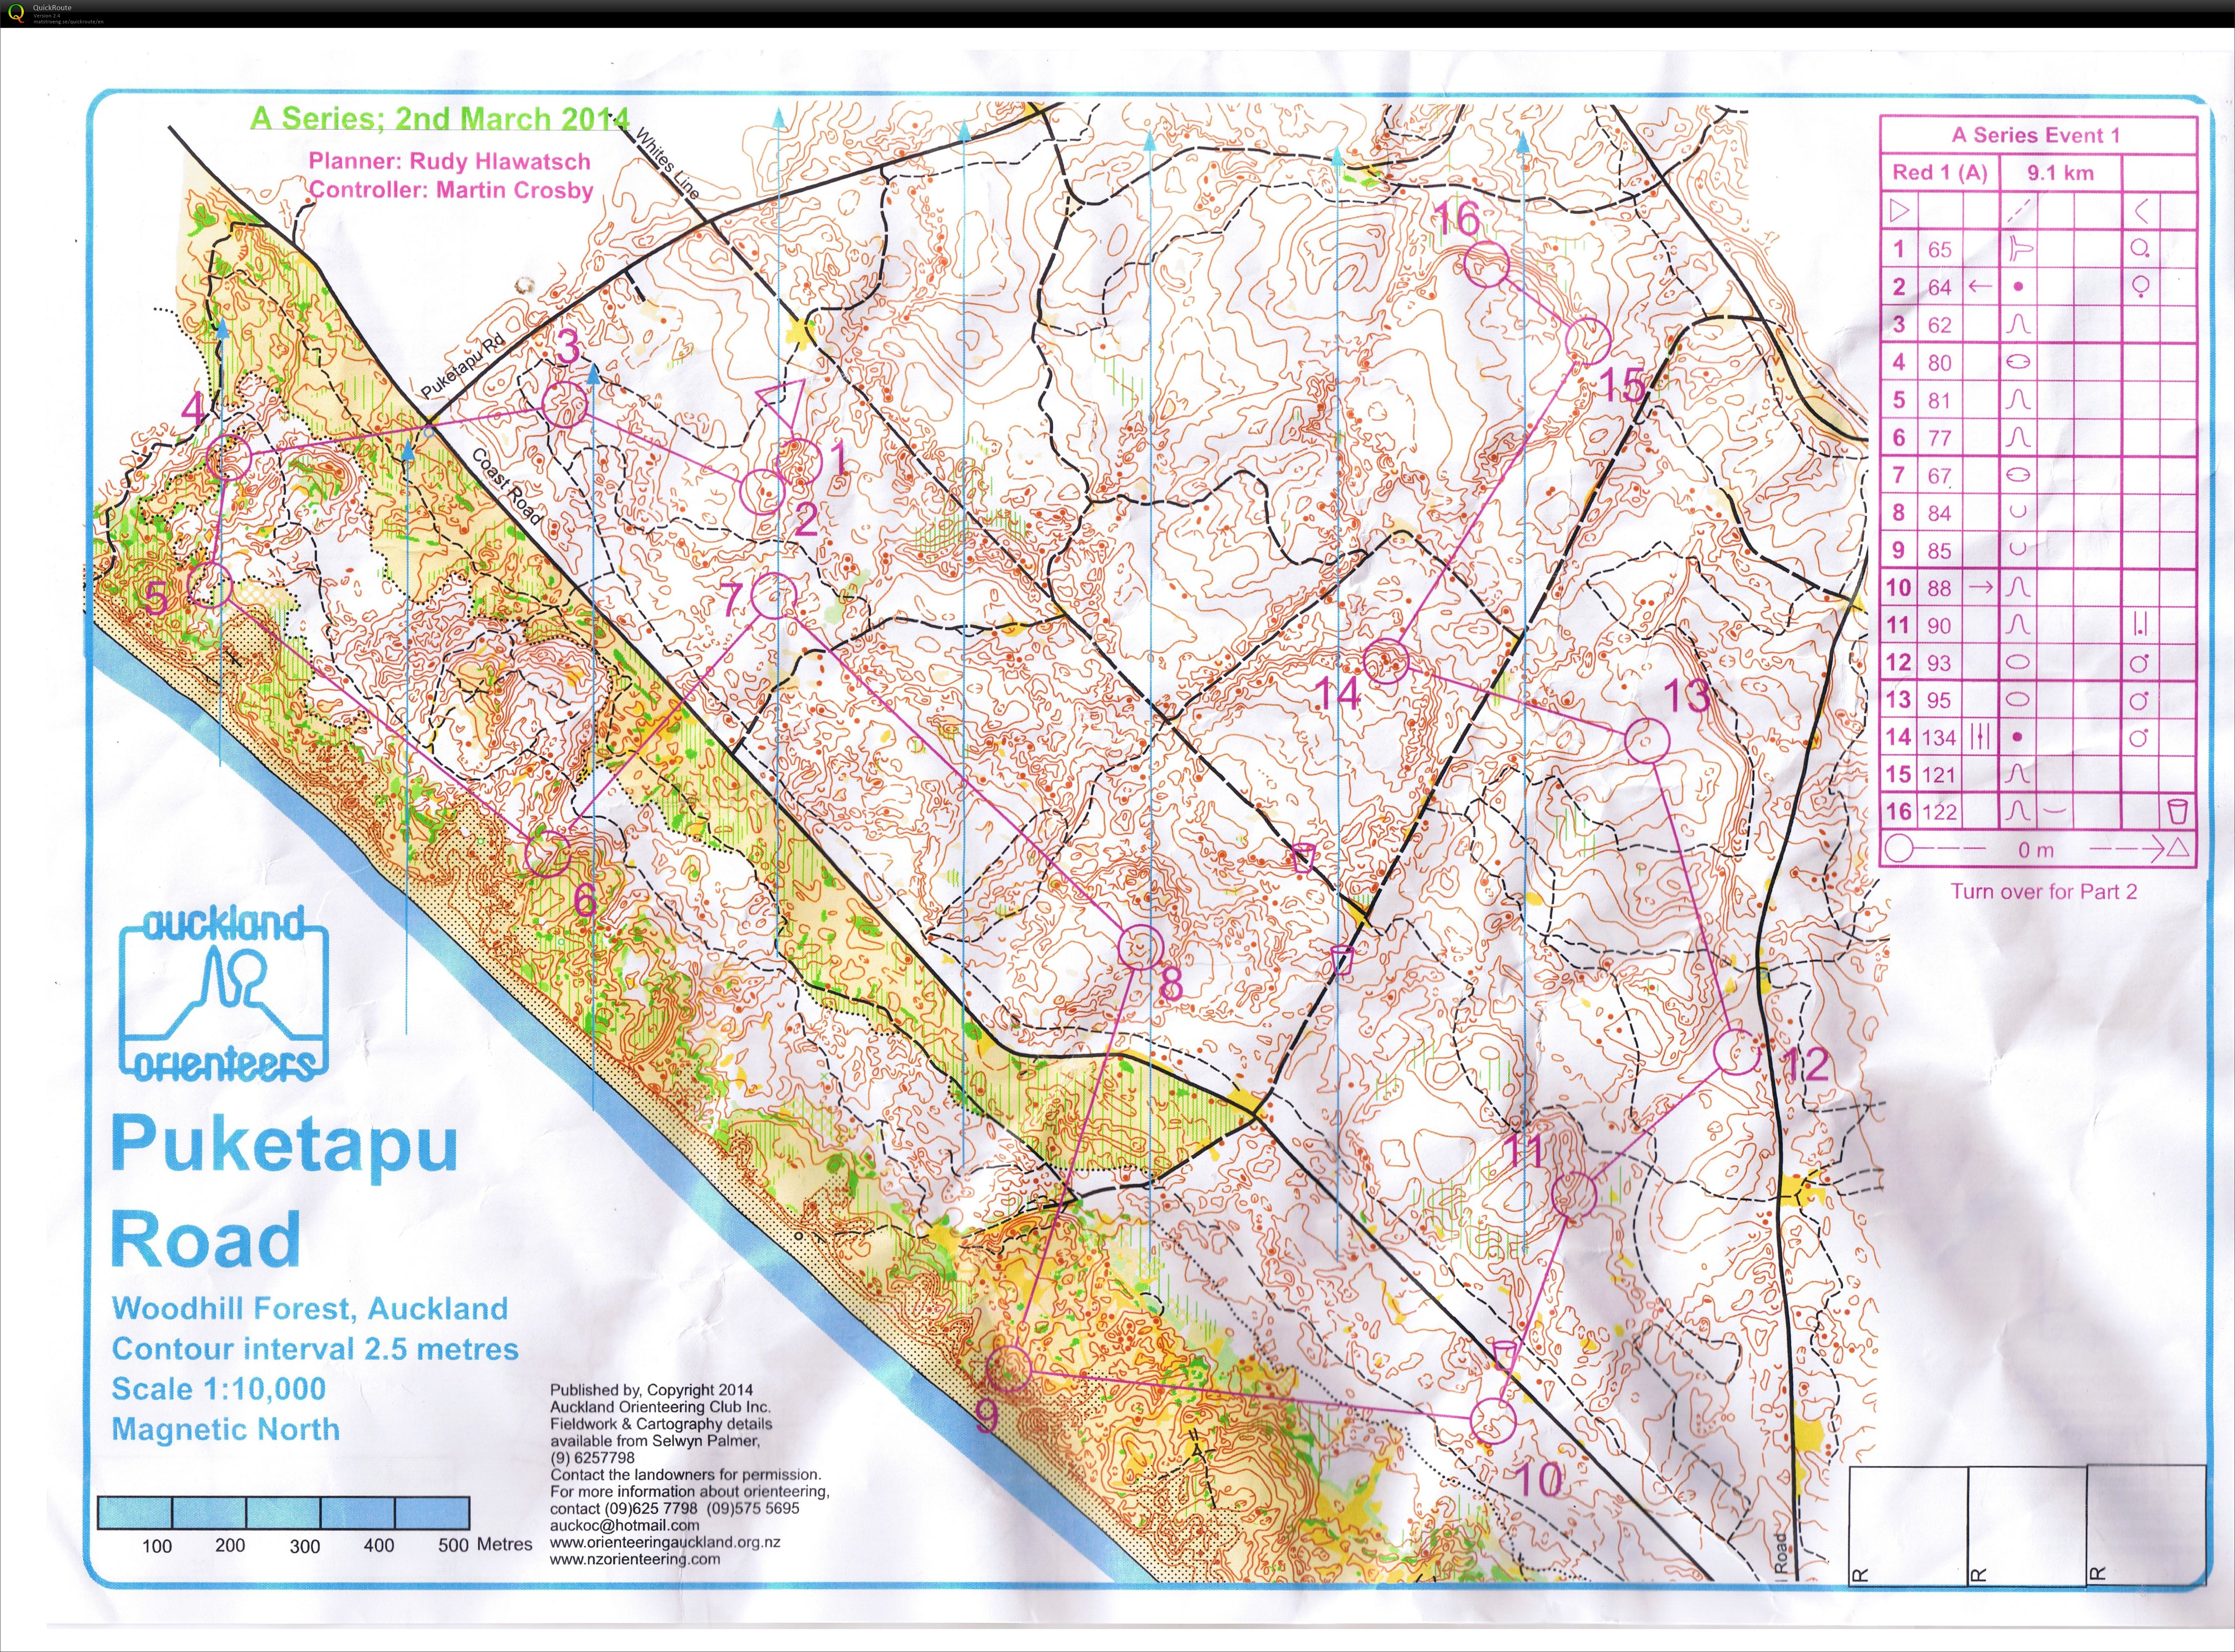Open the www.orienteeringauckland.org.nz link

pos(665,1542)
